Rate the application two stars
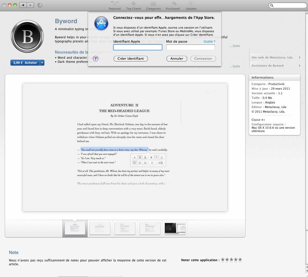Screen dimensions: 308x277 point(227,260)
